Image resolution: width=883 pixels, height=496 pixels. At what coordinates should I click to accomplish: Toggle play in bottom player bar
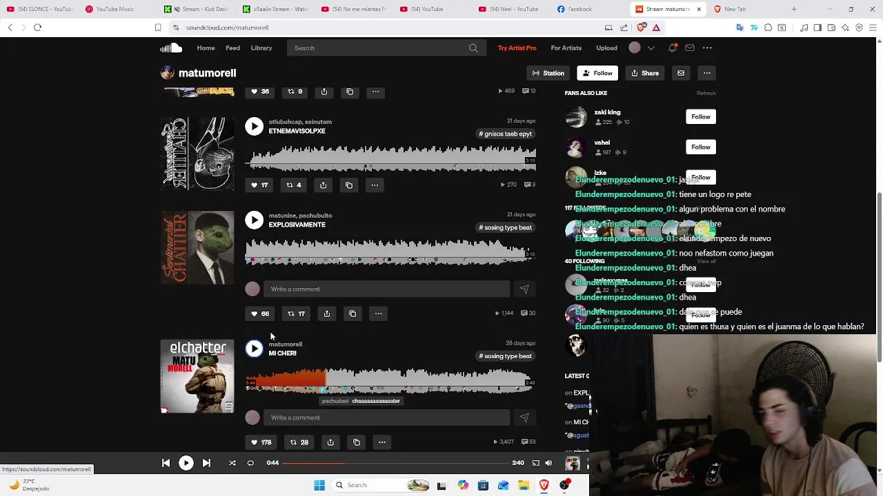click(x=186, y=463)
